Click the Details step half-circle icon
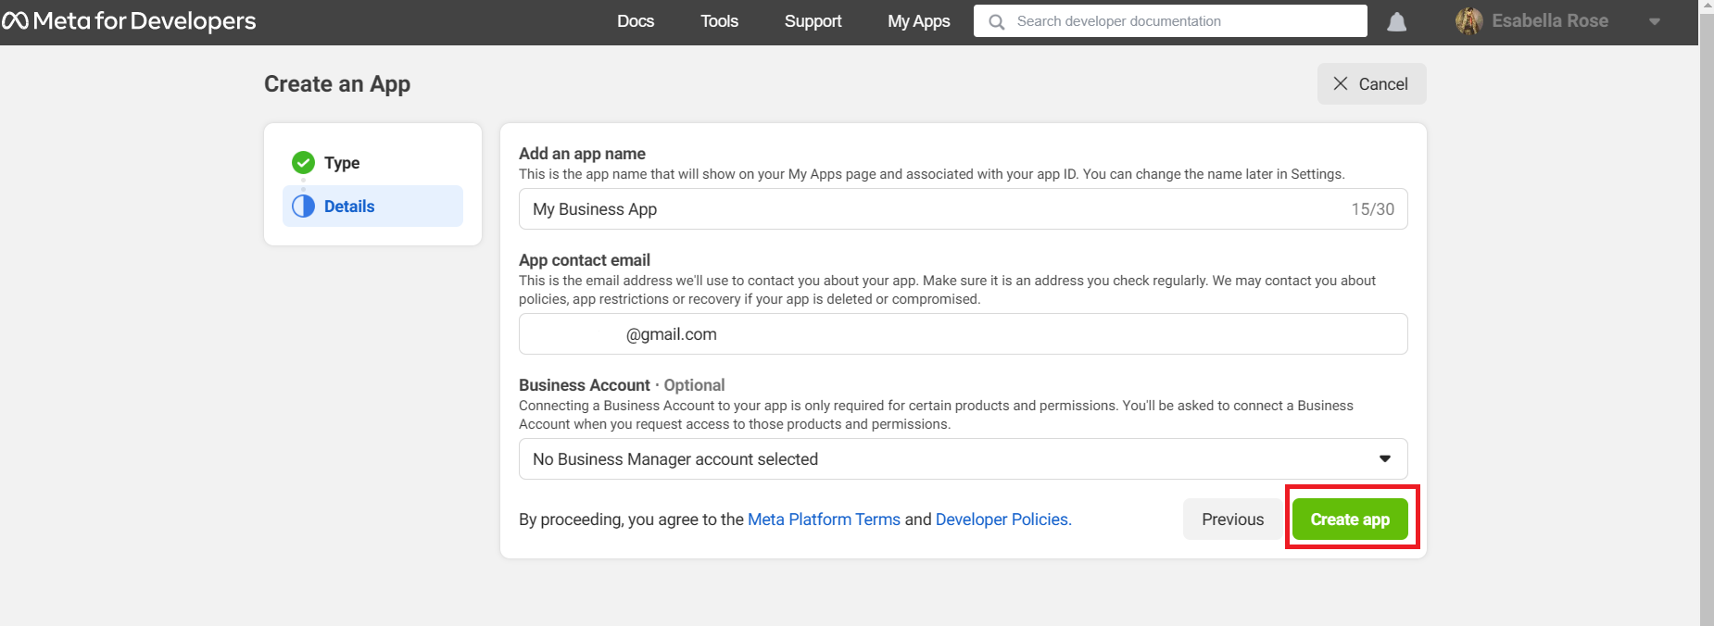The height and width of the screenshot is (626, 1714). point(303,206)
